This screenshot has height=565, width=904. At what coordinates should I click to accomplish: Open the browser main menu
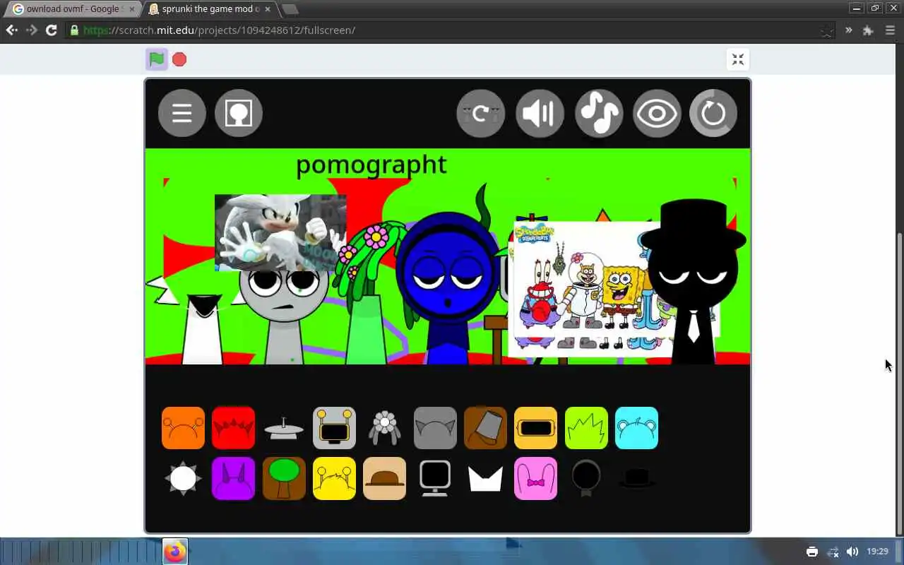point(891,30)
